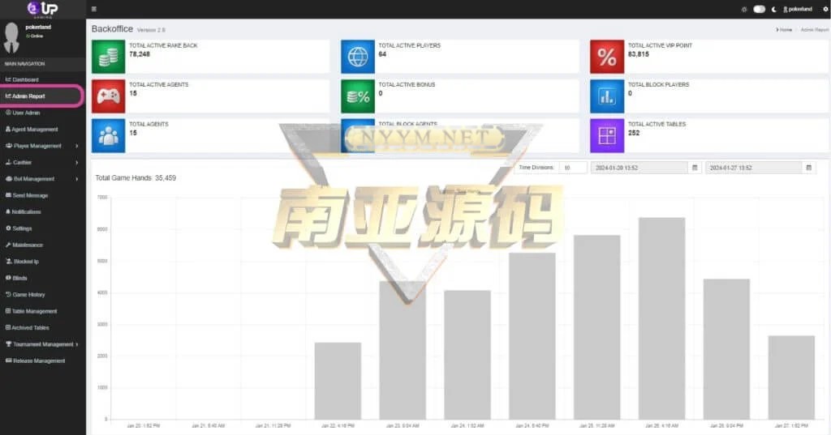Click the Total Active Players globe icon
Screen dimensions: 831x435
pyautogui.click(x=357, y=57)
